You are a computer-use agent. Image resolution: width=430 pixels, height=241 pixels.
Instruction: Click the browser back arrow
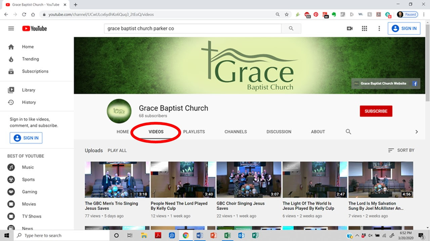coord(6,14)
